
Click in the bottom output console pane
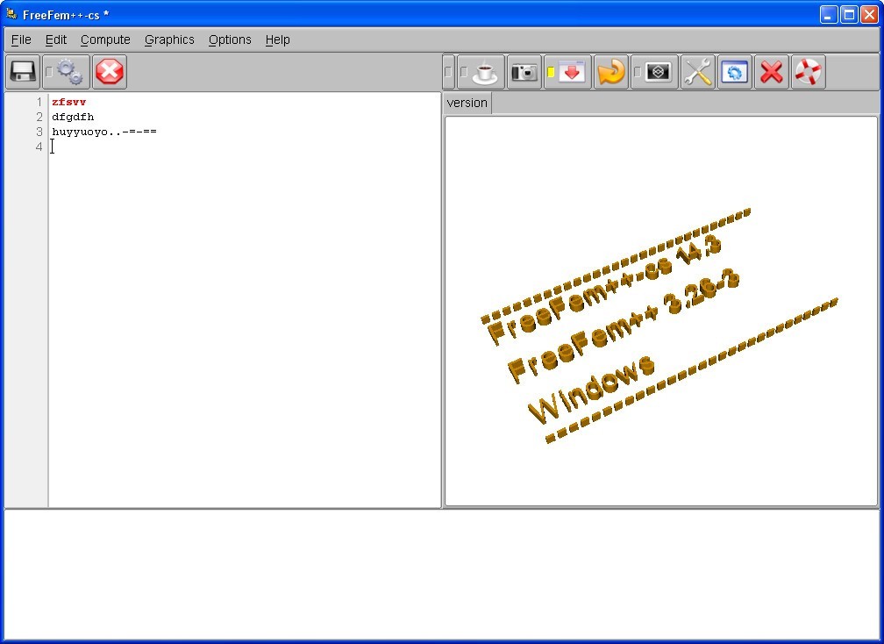coord(441,575)
